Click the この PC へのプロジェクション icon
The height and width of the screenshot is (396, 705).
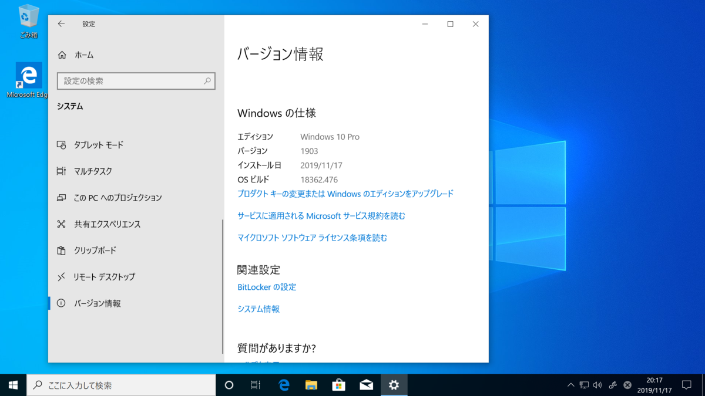61,198
